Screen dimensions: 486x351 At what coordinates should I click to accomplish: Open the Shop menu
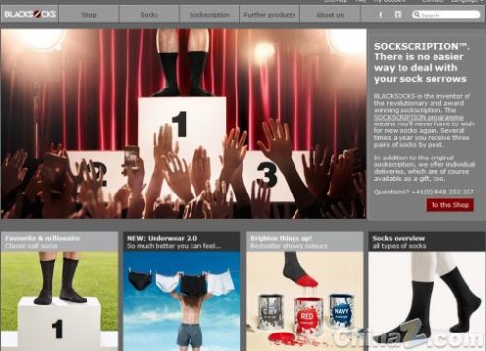88,15
